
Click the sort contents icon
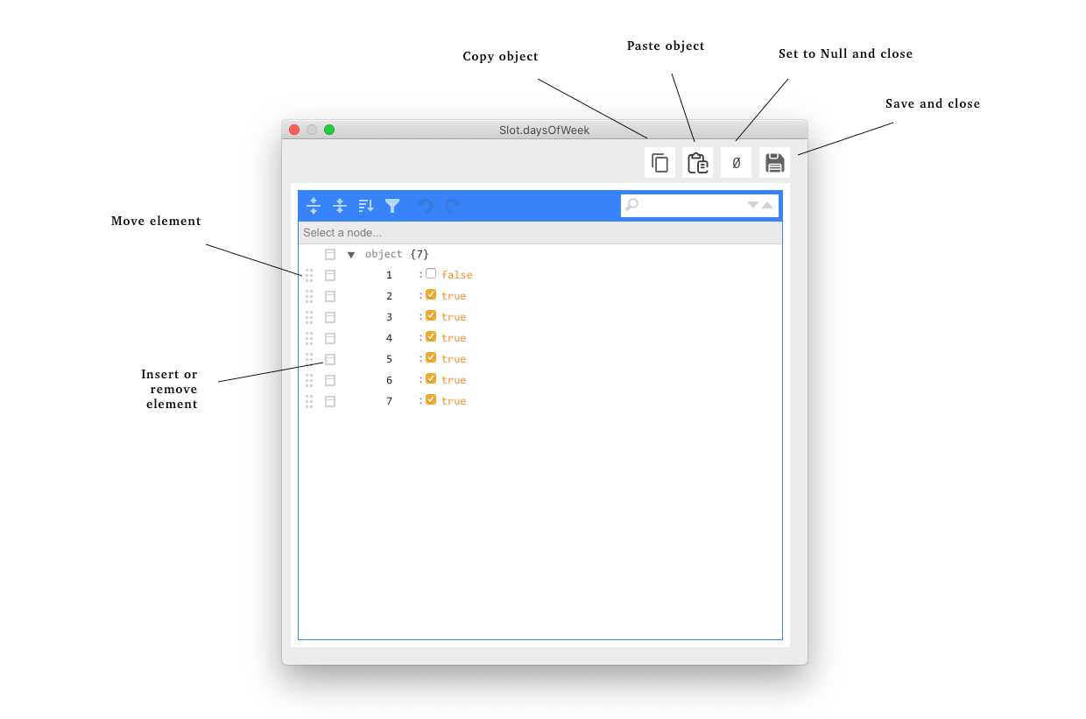366,206
